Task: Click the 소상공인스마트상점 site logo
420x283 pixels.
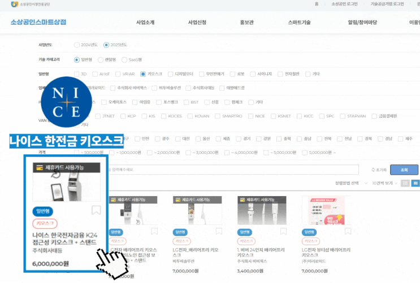Action: click(x=38, y=22)
